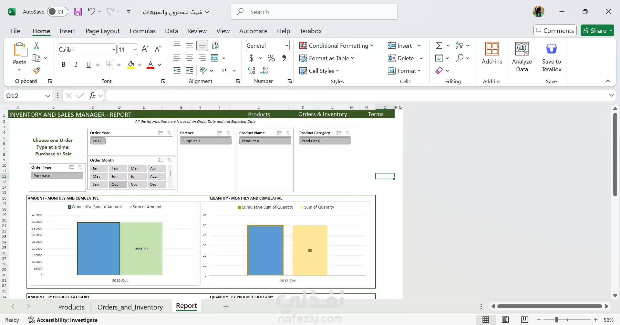Collapse the ribbon

(608, 81)
